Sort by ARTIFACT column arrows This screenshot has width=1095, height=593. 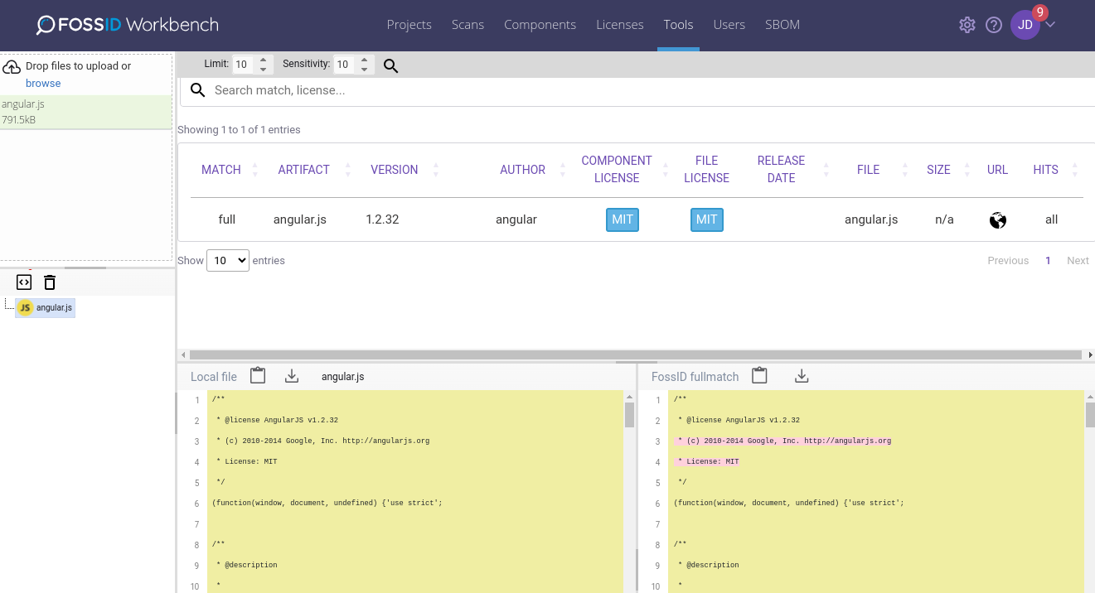[x=348, y=170]
